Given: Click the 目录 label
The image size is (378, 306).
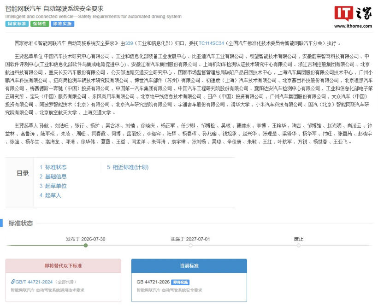Looking at the screenshot, I should point(23,173).
